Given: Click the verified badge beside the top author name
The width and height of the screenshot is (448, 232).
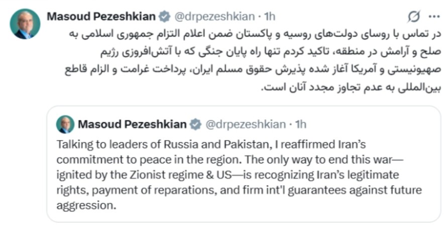Looking at the screenshot, I should click(x=164, y=17).
